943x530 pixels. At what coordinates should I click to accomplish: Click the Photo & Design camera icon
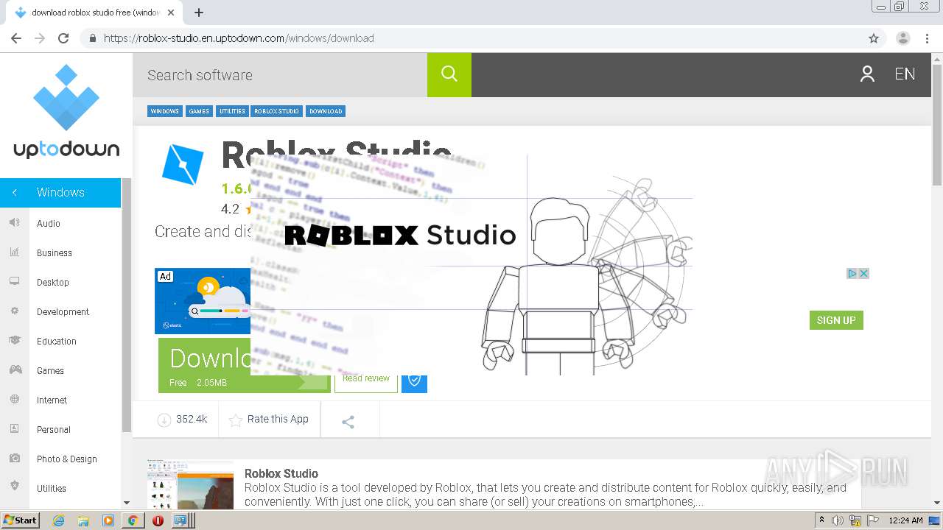coord(15,459)
